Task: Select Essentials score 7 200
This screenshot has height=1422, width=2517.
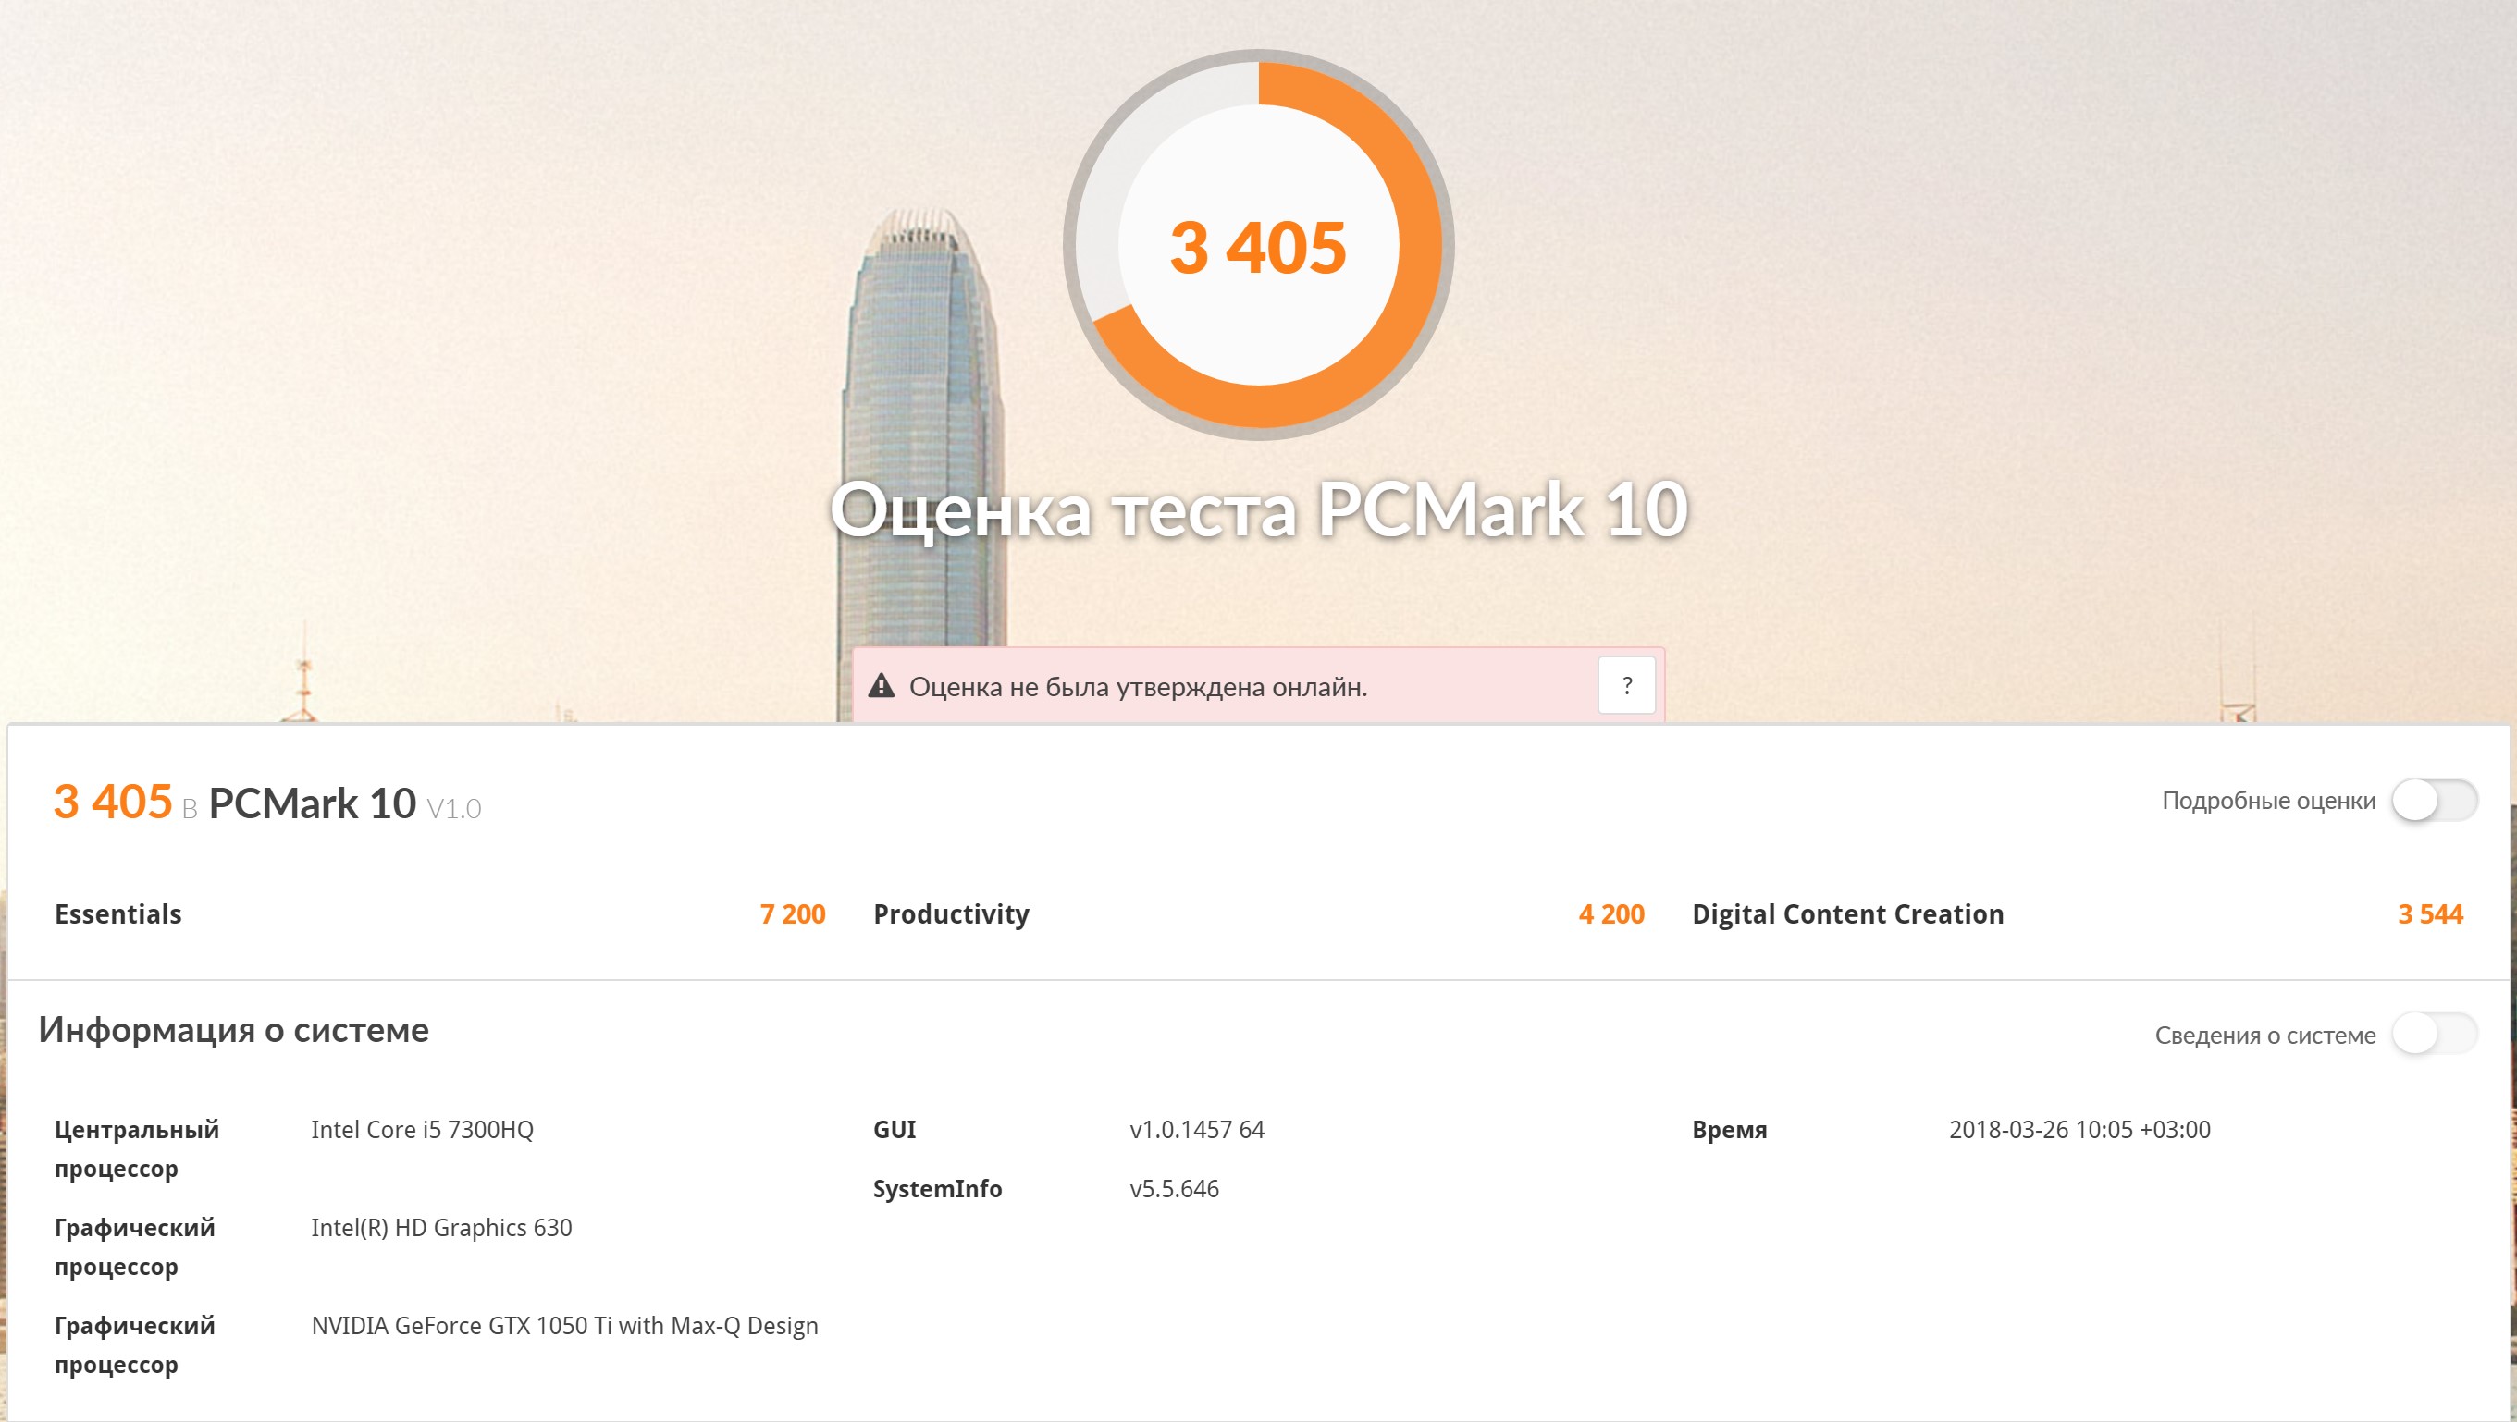Action: click(793, 914)
